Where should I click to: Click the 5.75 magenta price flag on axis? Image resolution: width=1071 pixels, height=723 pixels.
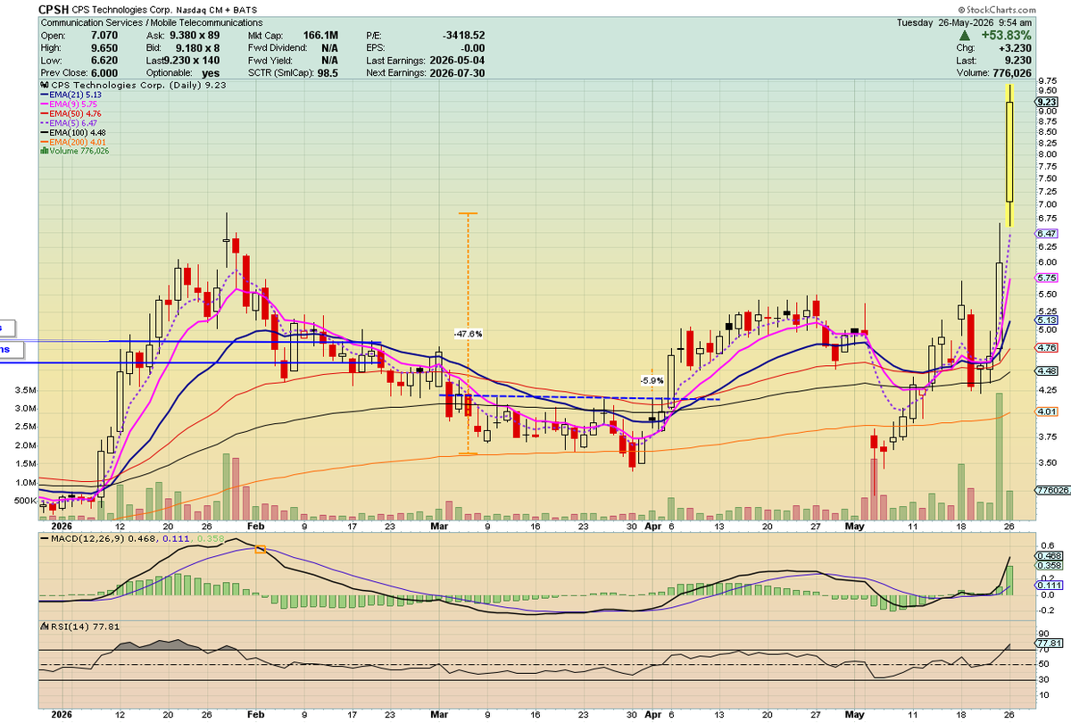pyautogui.click(x=1047, y=278)
